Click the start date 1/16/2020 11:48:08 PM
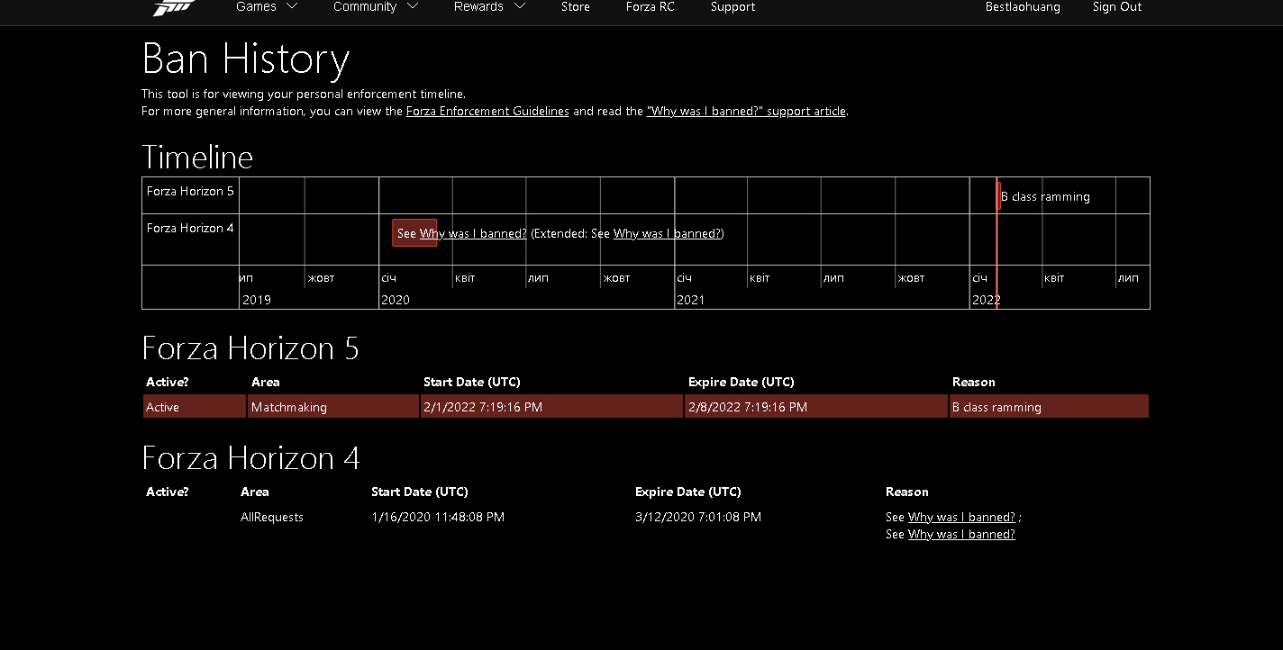1283x650 pixels. (438, 518)
